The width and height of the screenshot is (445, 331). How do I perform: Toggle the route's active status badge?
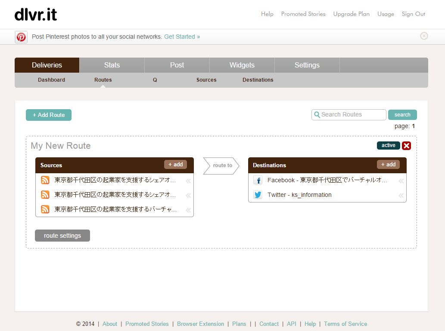point(388,145)
